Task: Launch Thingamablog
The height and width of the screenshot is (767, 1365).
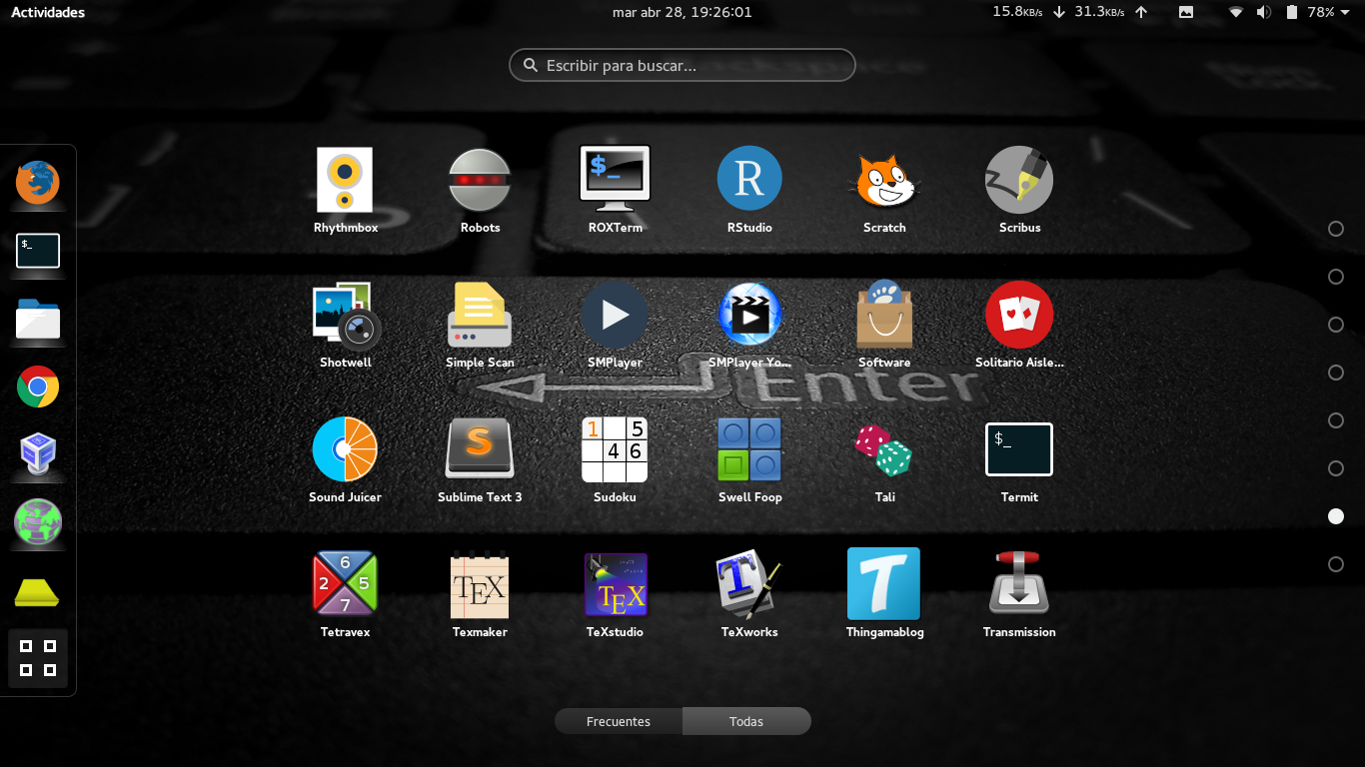Action: pos(883,584)
